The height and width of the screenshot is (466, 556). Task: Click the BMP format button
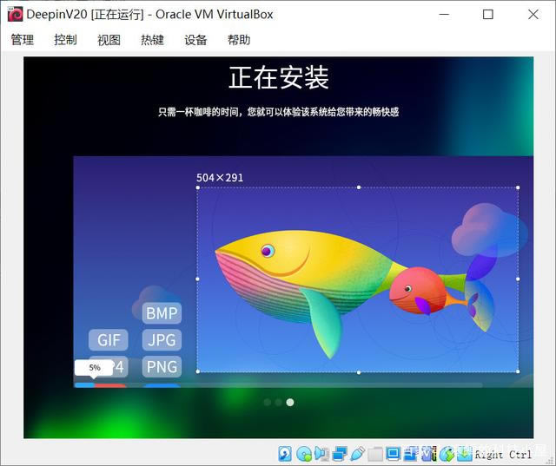[x=162, y=313]
